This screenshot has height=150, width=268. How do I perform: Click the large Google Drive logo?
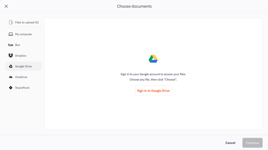(153, 59)
